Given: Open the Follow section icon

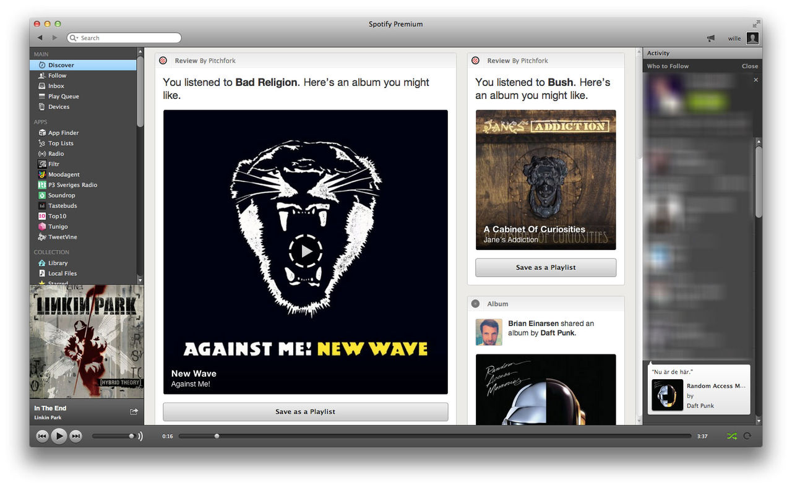Looking at the screenshot, I should coord(42,75).
